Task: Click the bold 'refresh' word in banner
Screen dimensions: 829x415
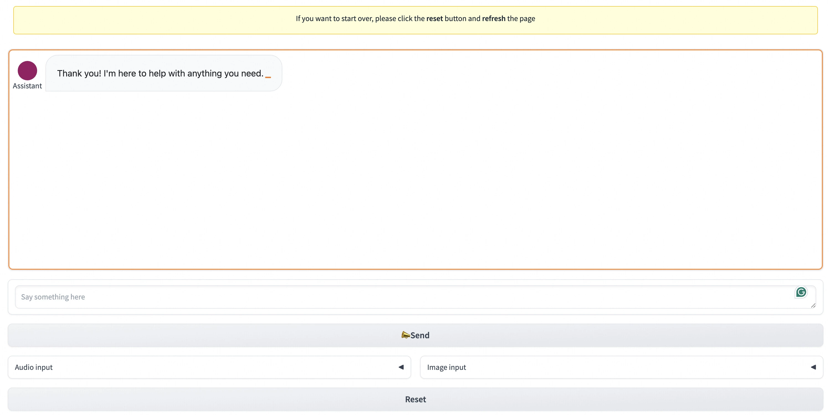Action: 494,19
